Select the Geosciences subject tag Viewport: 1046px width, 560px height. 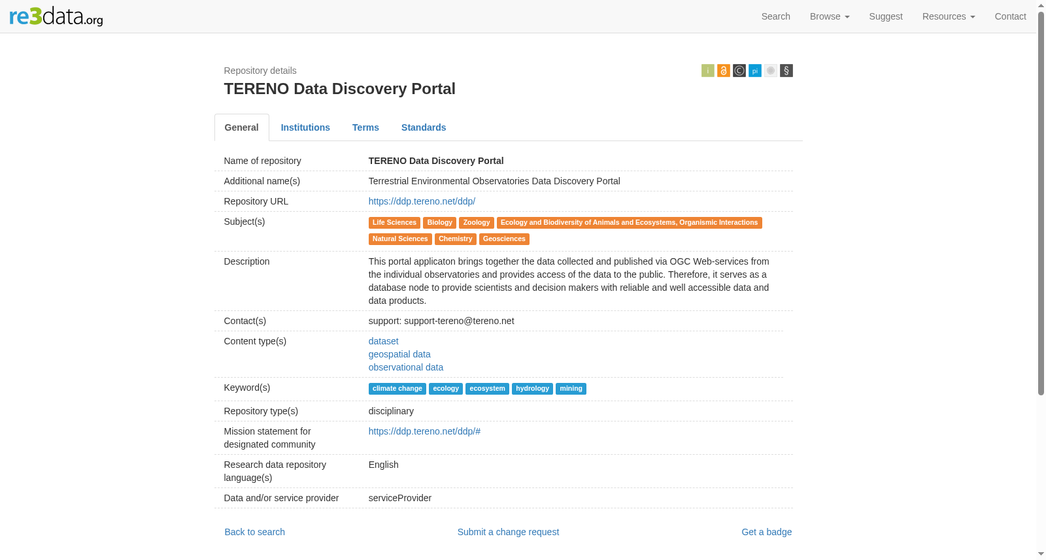tap(504, 239)
